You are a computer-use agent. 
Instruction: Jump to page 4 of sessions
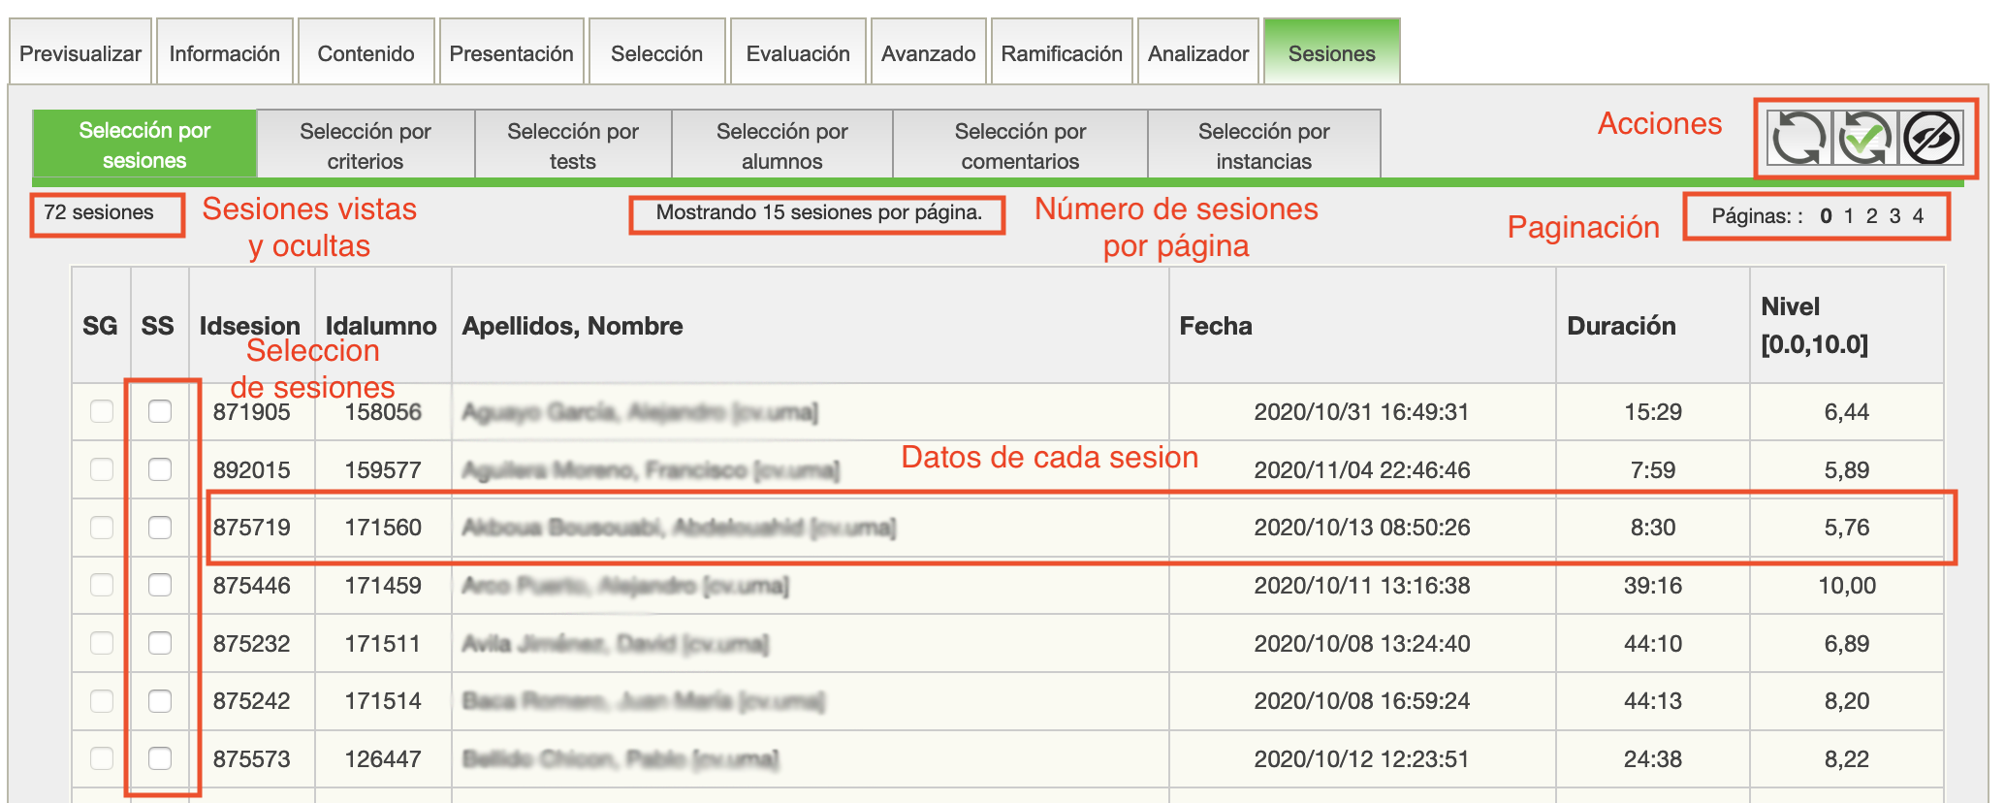coord(1918,216)
